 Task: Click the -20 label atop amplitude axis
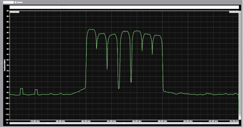pyautogui.click(x=7, y=10)
